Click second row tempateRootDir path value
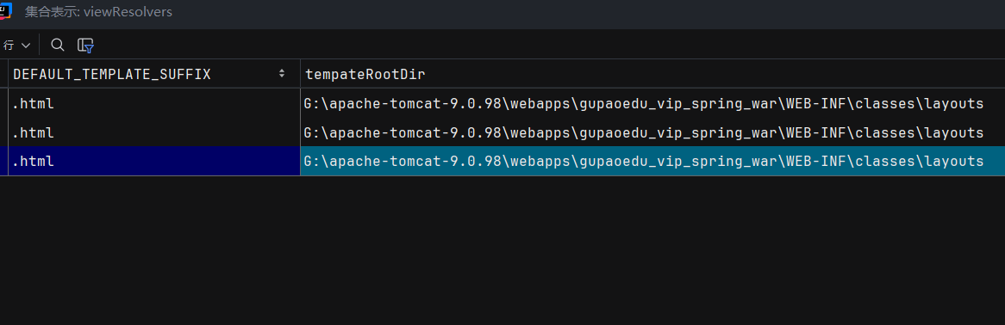The image size is (1005, 325). (x=644, y=132)
